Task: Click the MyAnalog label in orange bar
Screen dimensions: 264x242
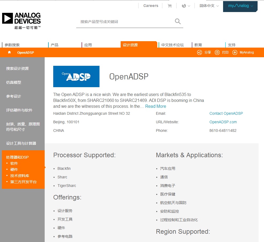Action: coord(247,52)
